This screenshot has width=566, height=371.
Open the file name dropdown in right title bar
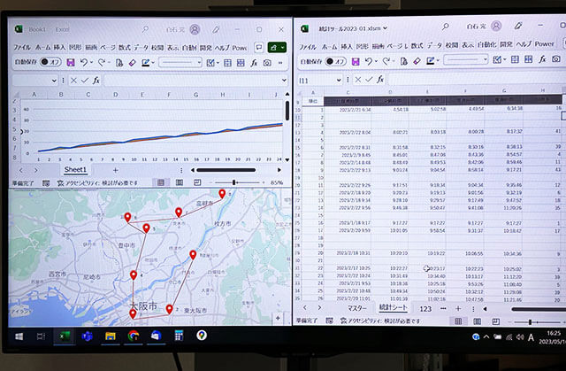click(x=386, y=27)
